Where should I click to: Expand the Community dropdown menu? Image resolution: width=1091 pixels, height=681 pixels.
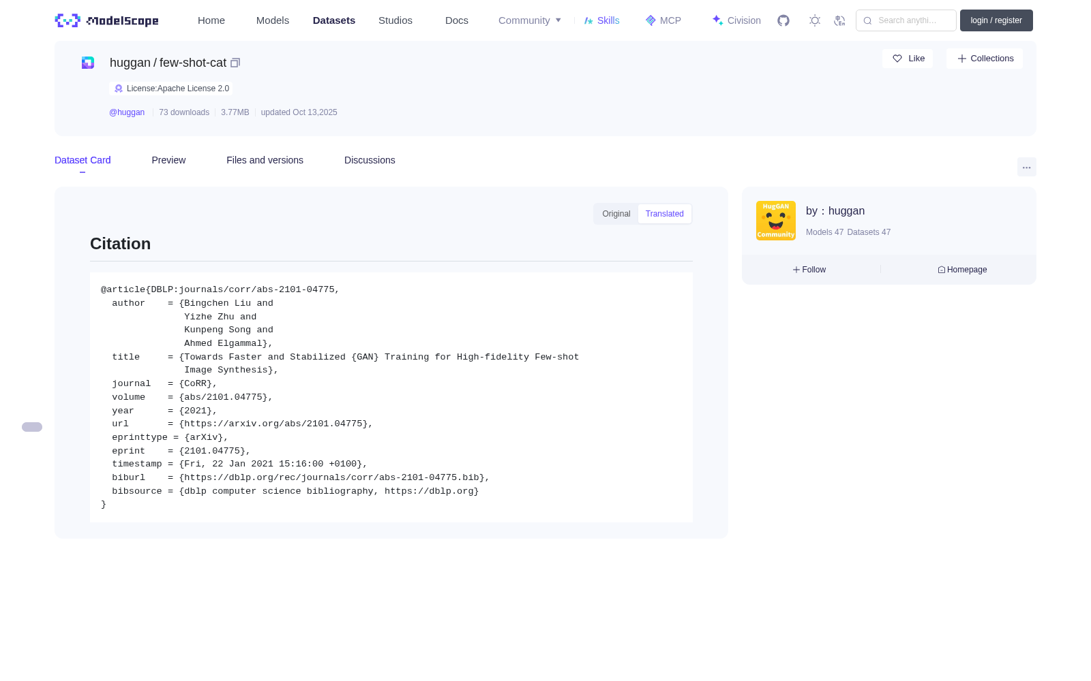530,20
